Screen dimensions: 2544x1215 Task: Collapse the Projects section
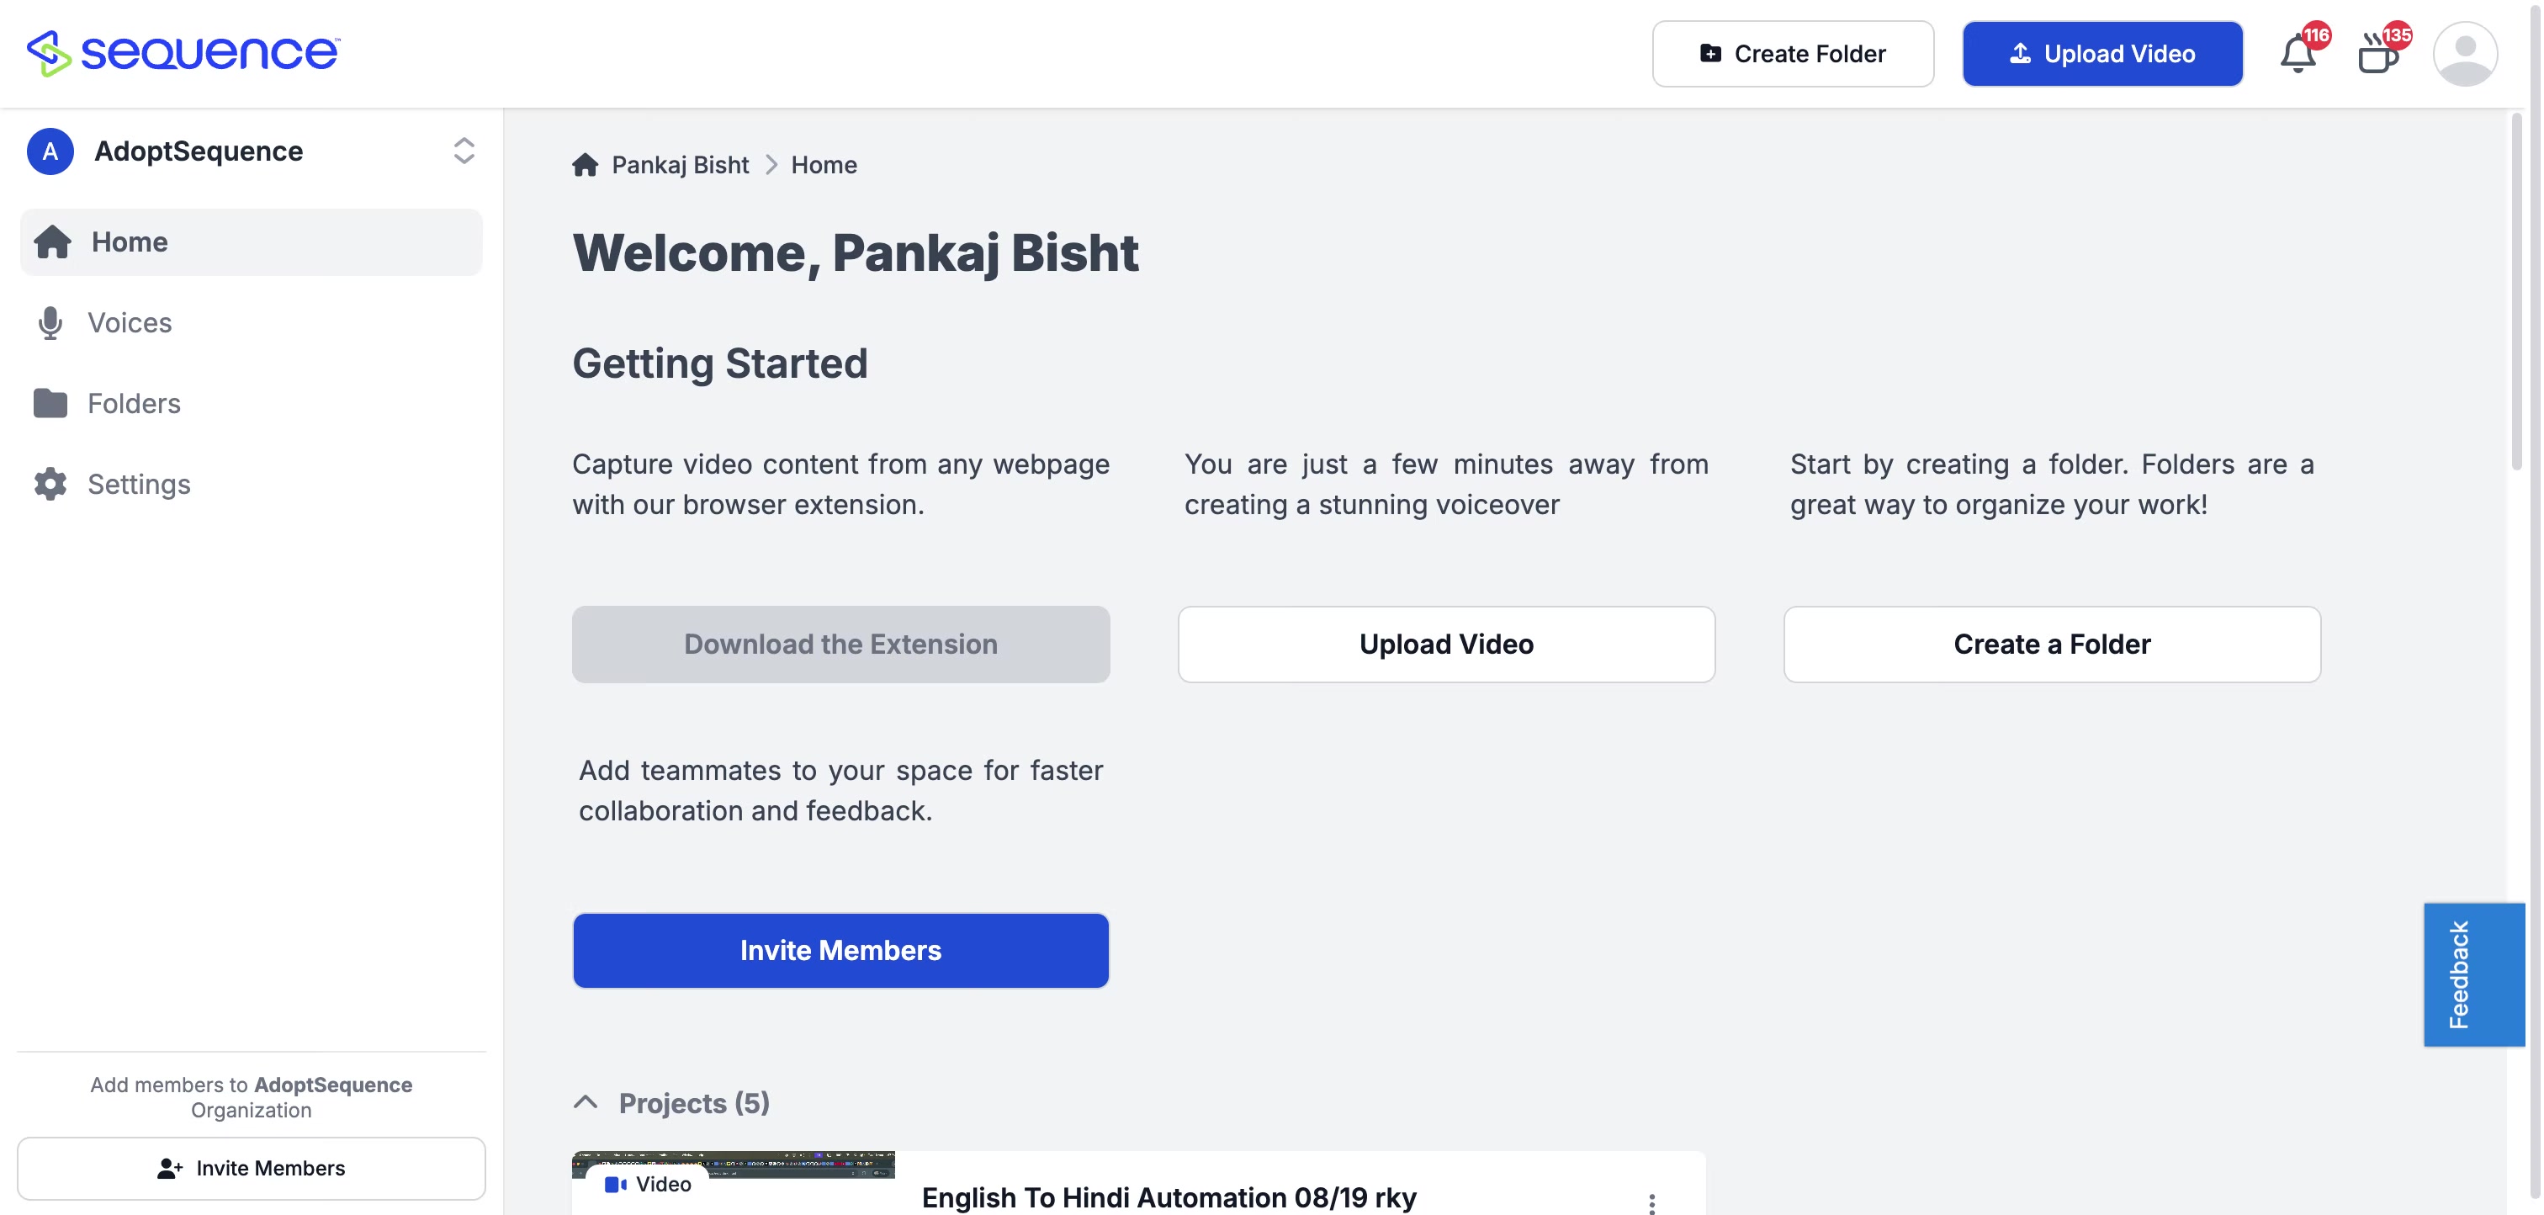(x=586, y=1102)
